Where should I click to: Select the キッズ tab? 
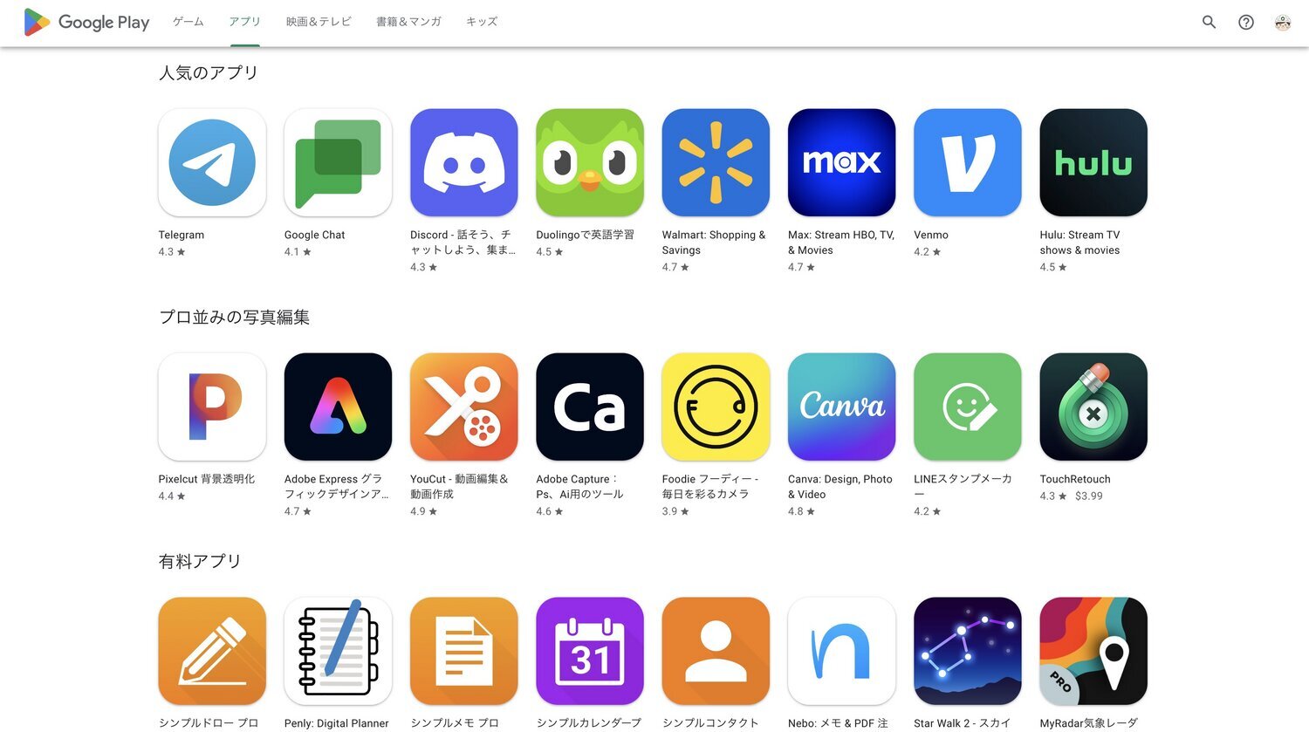click(482, 22)
